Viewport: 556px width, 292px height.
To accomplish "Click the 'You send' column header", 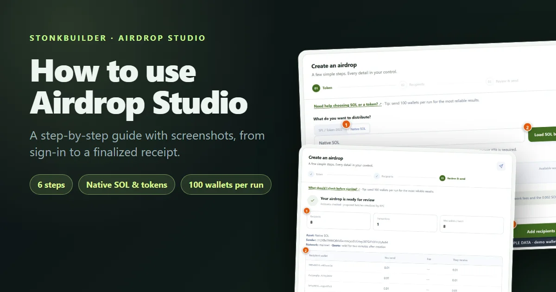I will pos(390,258).
